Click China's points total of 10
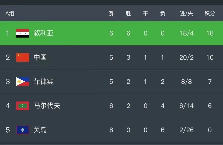223x145 pixels. pos(210,57)
